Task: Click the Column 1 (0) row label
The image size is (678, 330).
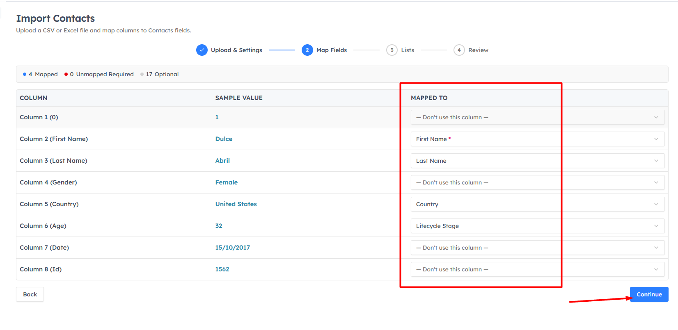Action: (39, 117)
